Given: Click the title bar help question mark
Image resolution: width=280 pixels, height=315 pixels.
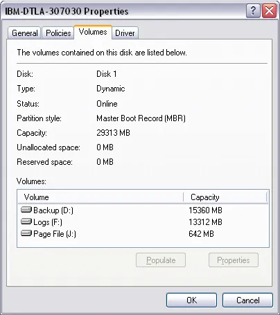Looking at the screenshot, I should tap(254, 10).
